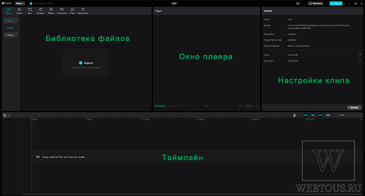Click the project name value 1027
The image size is (365, 196).
click(x=290, y=20)
